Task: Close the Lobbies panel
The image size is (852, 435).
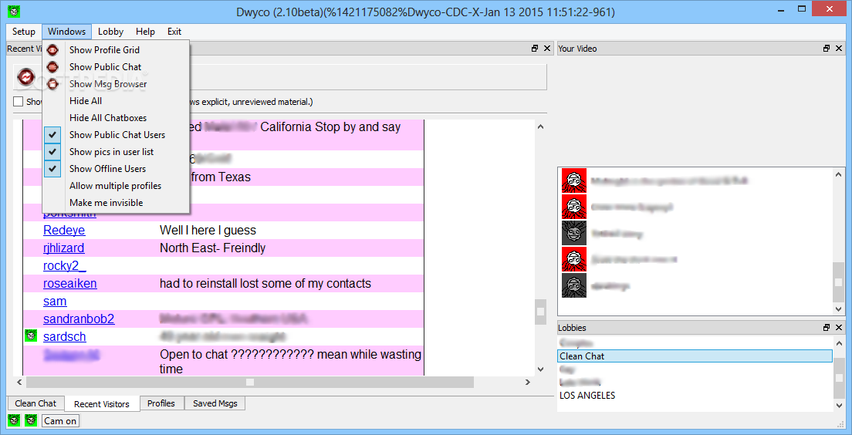Action: [x=839, y=328]
